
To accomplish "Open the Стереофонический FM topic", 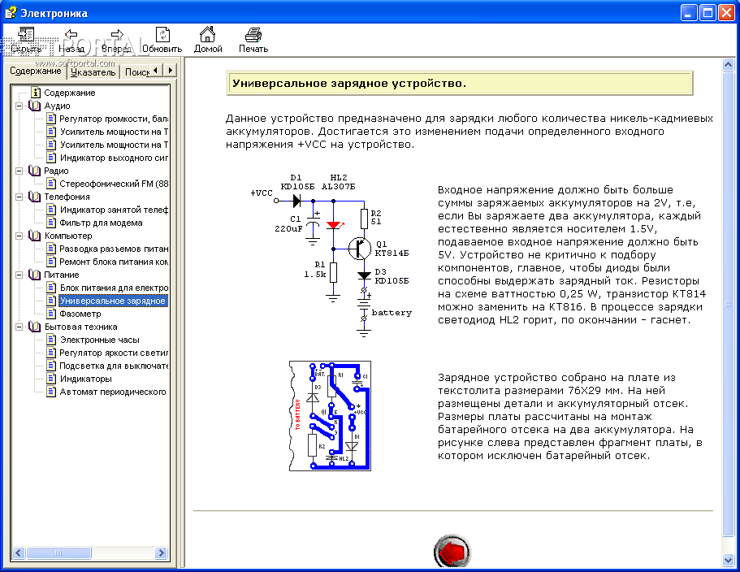I will click(113, 184).
